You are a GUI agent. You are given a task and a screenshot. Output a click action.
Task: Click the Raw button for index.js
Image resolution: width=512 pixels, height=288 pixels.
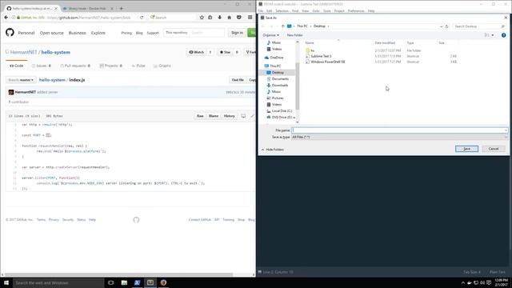(200, 116)
